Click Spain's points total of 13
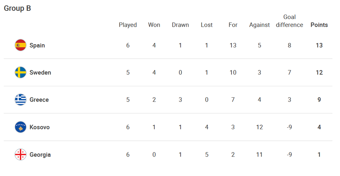This screenshot has width=340, height=176. tap(319, 45)
